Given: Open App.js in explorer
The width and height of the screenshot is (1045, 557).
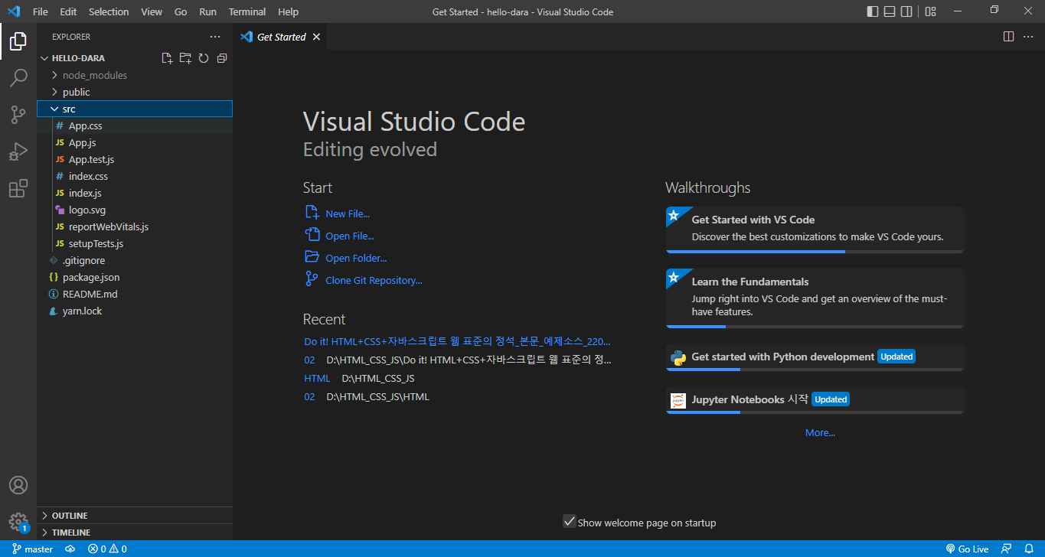Looking at the screenshot, I should [x=135, y=142].
